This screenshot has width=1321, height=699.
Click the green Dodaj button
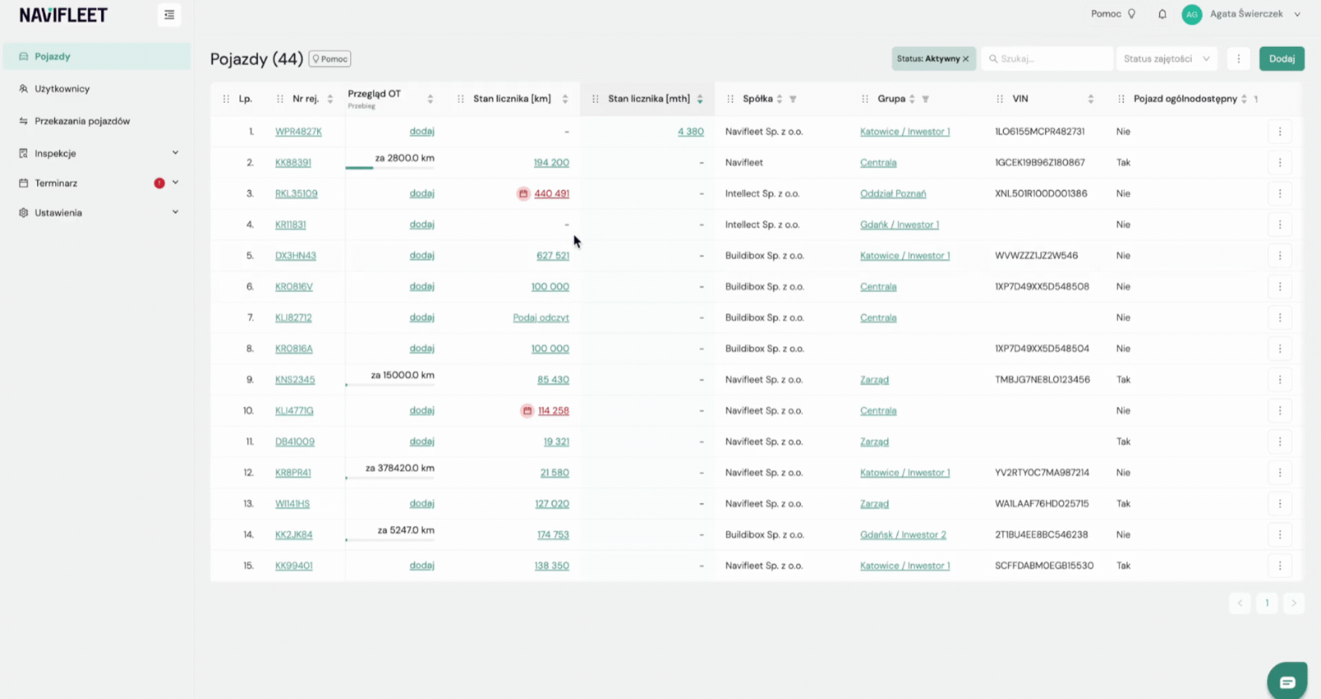coord(1281,58)
